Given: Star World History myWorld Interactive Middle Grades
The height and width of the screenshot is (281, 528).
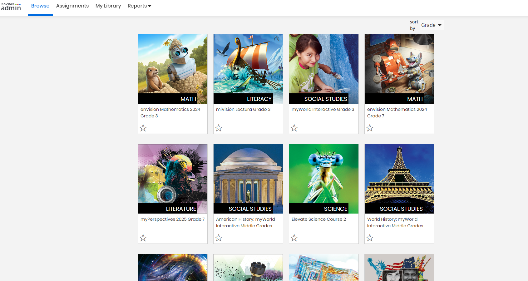Looking at the screenshot, I should pyautogui.click(x=370, y=238).
